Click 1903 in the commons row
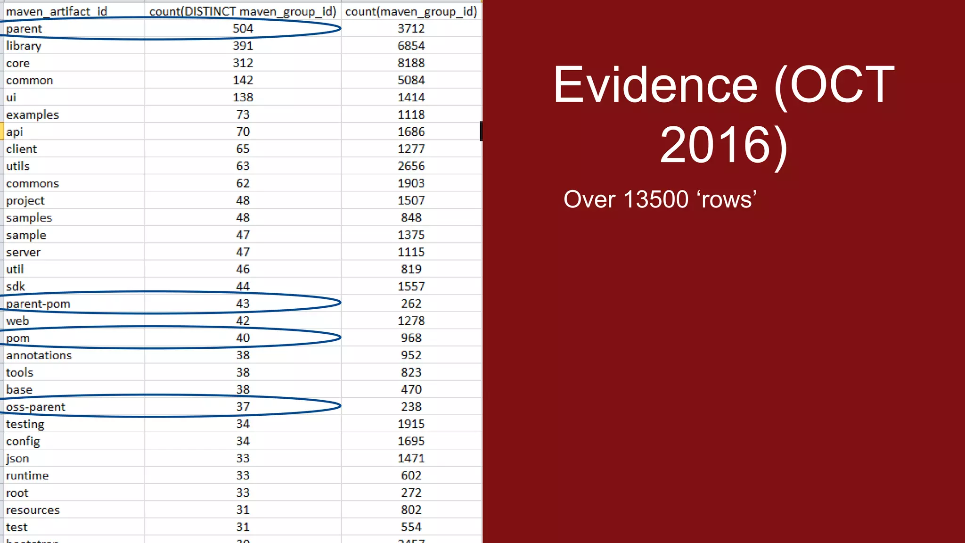The height and width of the screenshot is (543, 965). coord(411,183)
